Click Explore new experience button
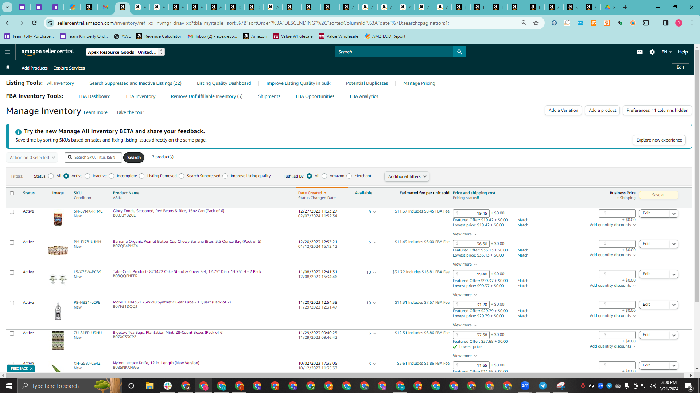Viewport: 700px width, 393px height. pyautogui.click(x=659, y=140)
